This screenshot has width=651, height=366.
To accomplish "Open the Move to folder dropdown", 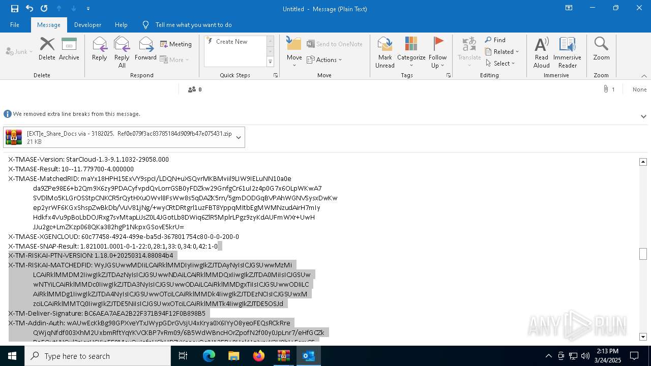I will (x=294, y=52).
